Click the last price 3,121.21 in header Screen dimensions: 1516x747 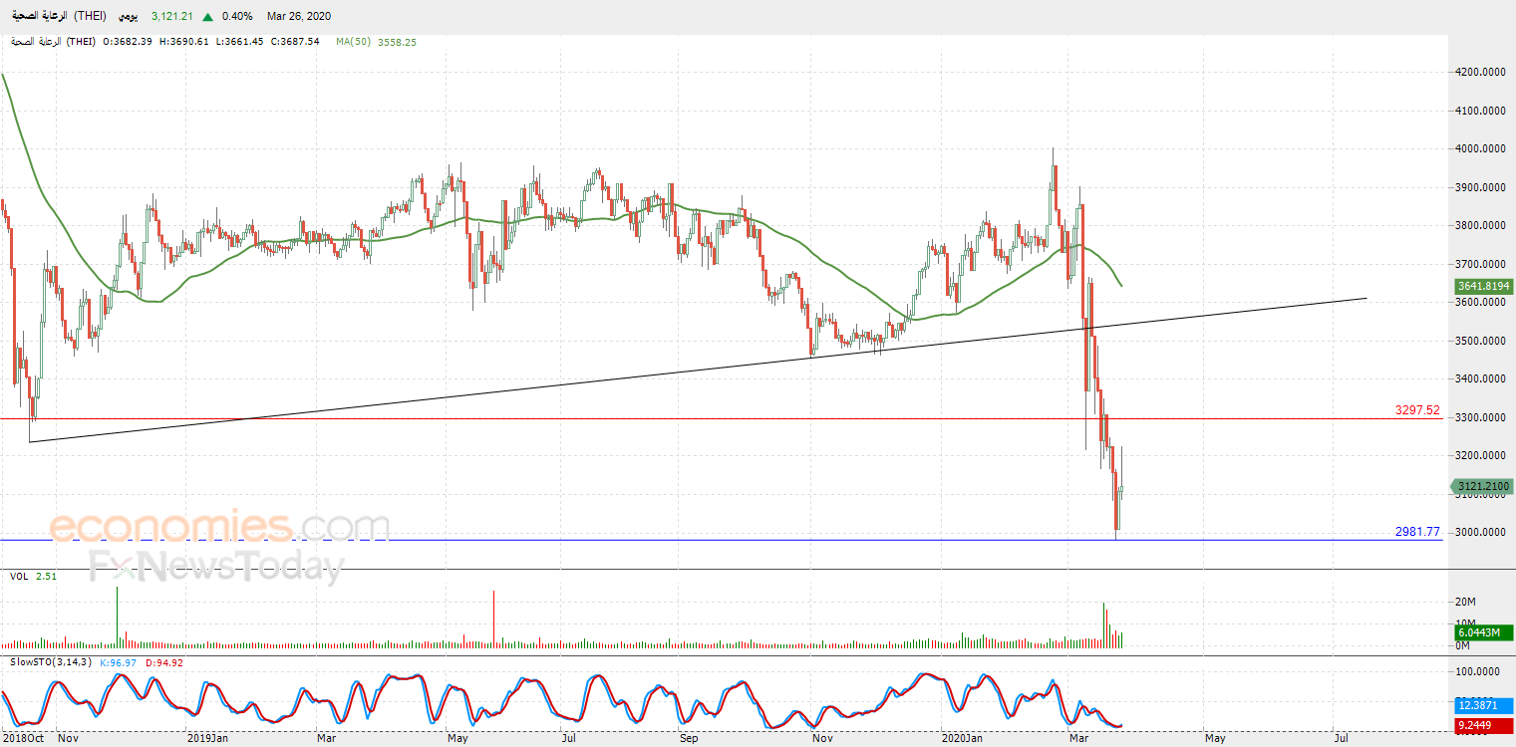(173, 17)
